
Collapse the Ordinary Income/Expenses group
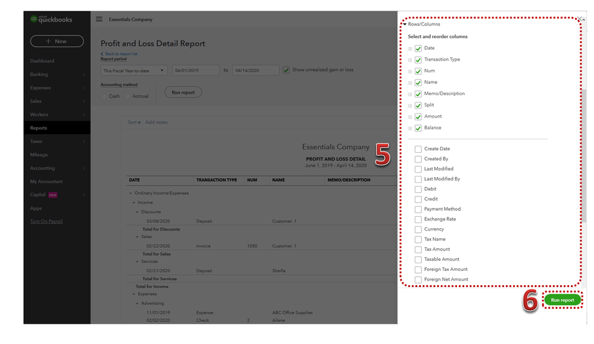pos(131,193)
